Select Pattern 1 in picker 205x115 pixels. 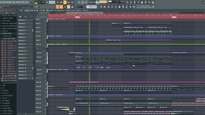[25, 20]
